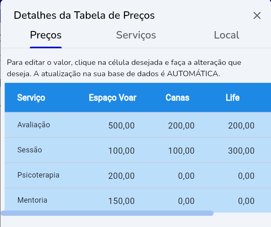Switch to the Serviços tab

pos(136,35)
